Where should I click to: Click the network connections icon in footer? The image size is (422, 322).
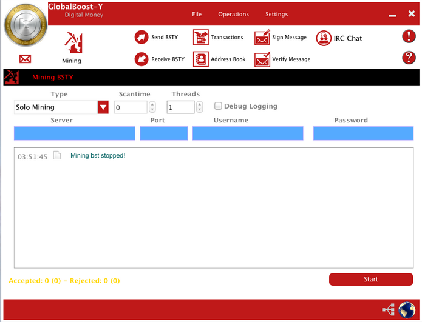(x=389, y=310)
